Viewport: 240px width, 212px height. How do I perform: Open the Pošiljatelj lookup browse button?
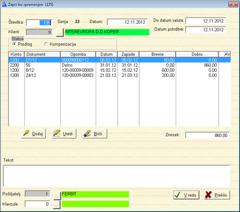(57, 195)
